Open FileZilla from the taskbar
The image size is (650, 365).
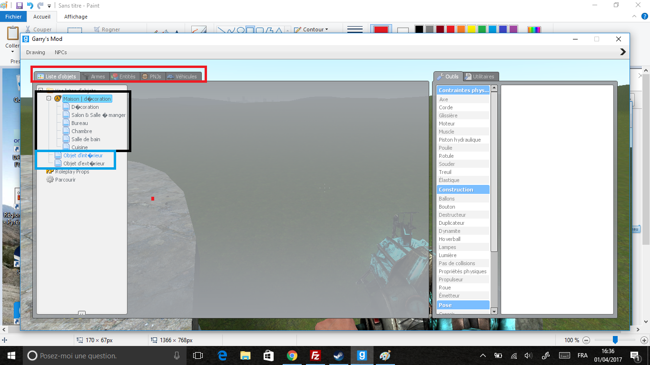tap(315, 355)
